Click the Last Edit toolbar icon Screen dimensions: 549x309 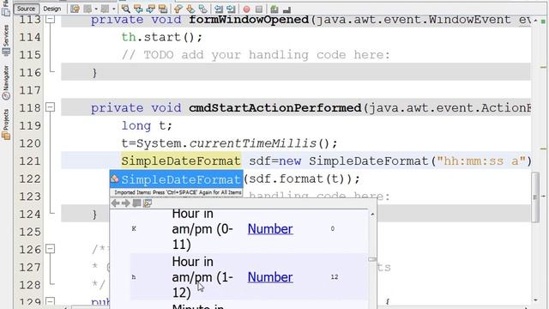click(75, 9)
